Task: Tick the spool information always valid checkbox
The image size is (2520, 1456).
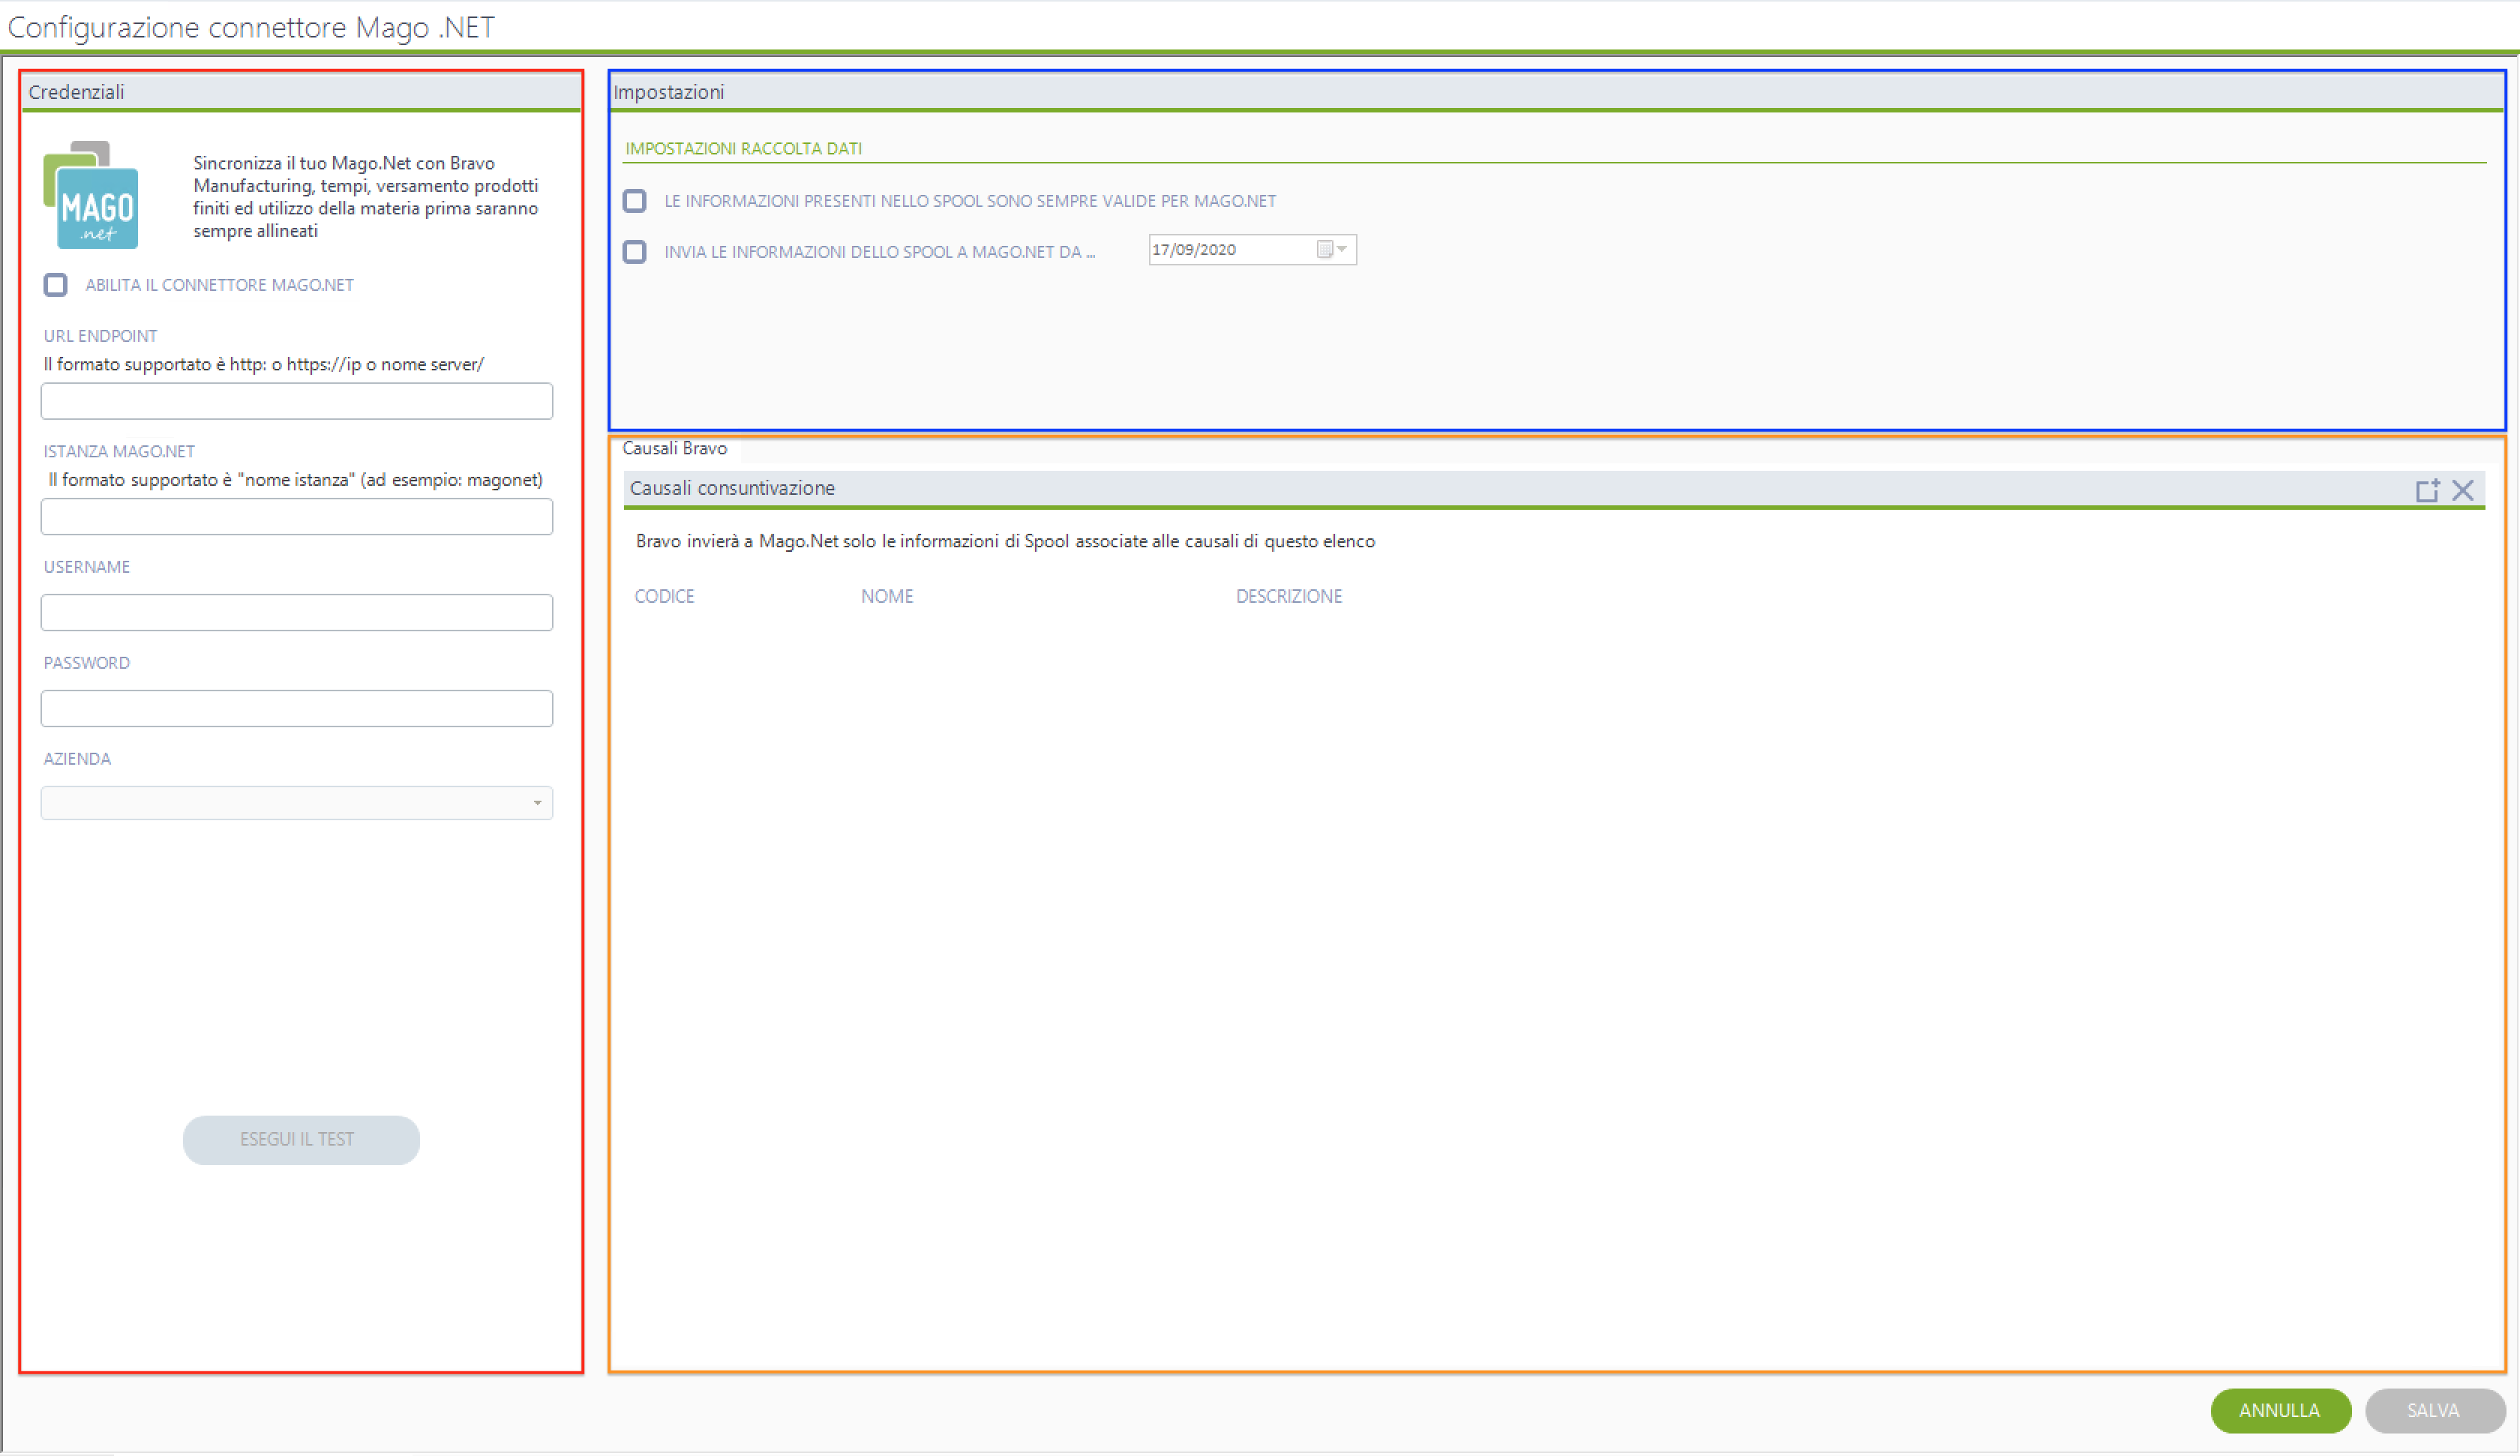Action: pos(635,201)
